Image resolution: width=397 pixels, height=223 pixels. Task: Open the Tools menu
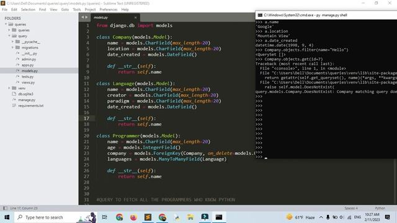[x=77, y=9]
